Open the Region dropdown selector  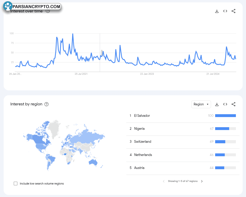click(x=201, y=104)
